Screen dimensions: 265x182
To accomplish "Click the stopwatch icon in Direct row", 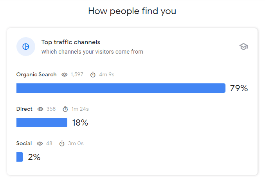I will (65, 109).
